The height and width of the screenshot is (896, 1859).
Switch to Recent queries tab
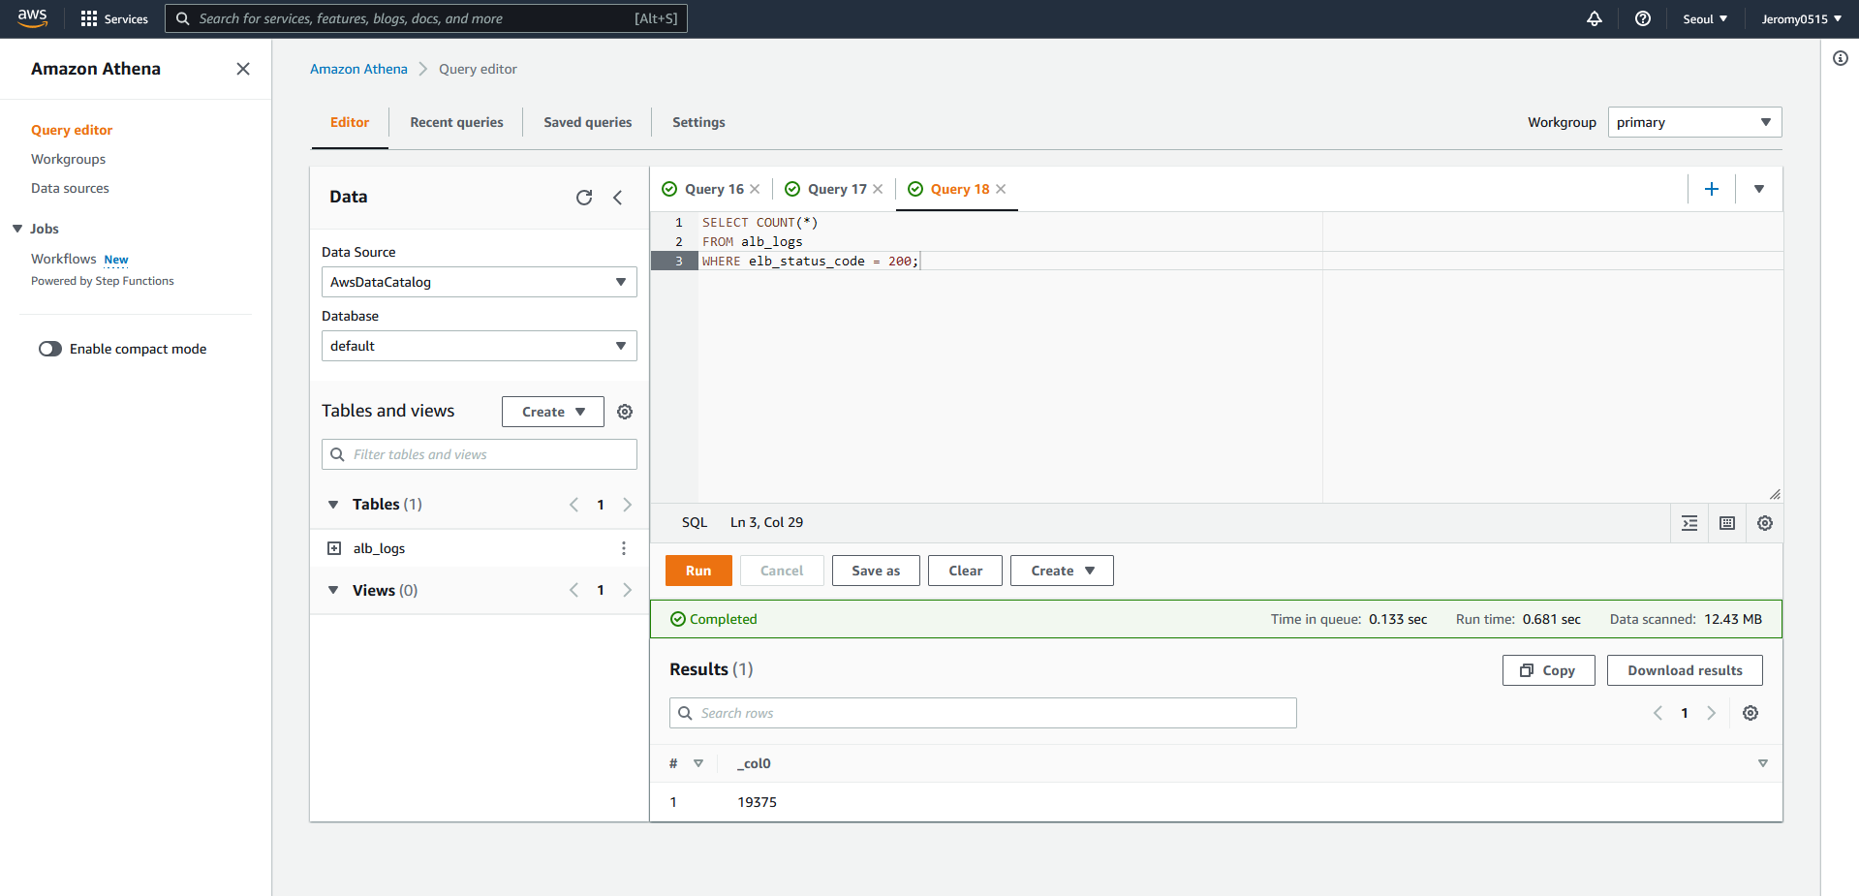pos(456,122)
